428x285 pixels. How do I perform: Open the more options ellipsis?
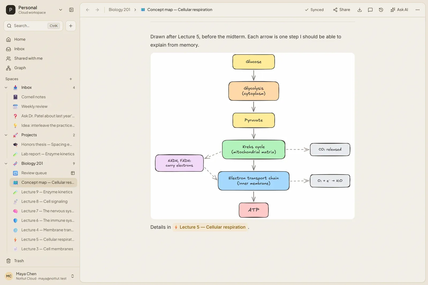(x=418, y=10)
